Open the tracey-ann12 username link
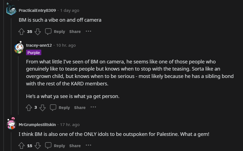243x151 pixels. [x=39, y=45]
